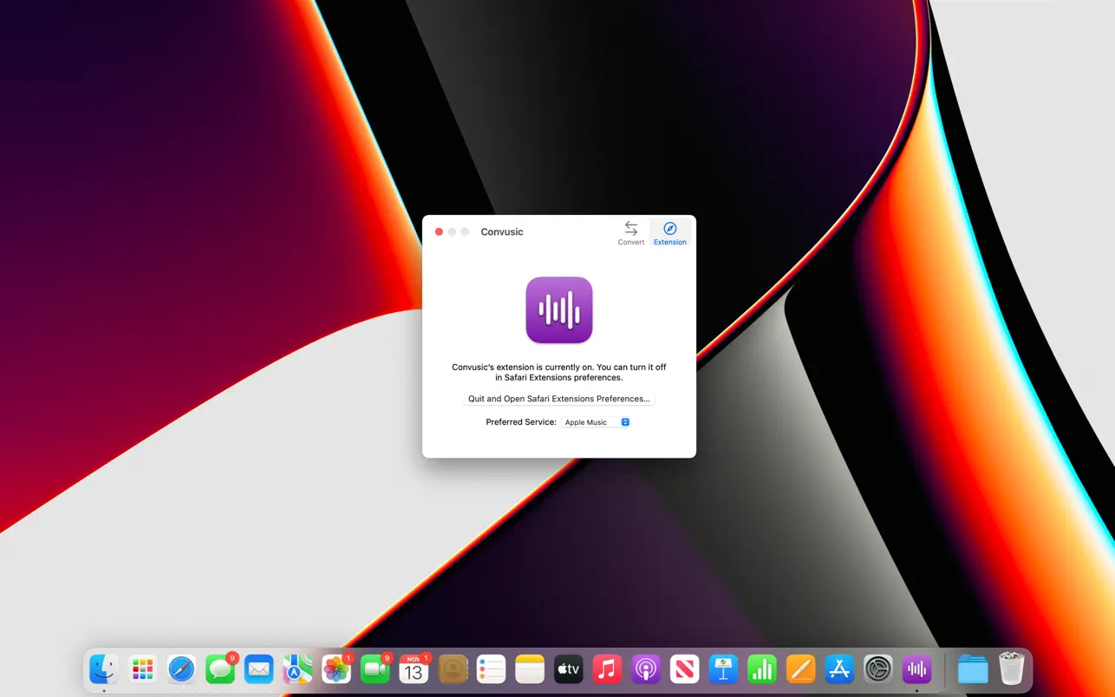The image size is (1115, 697).
Task: Launch Finder from the Dock
Action: pyautogui.click(x=104, y=669)
